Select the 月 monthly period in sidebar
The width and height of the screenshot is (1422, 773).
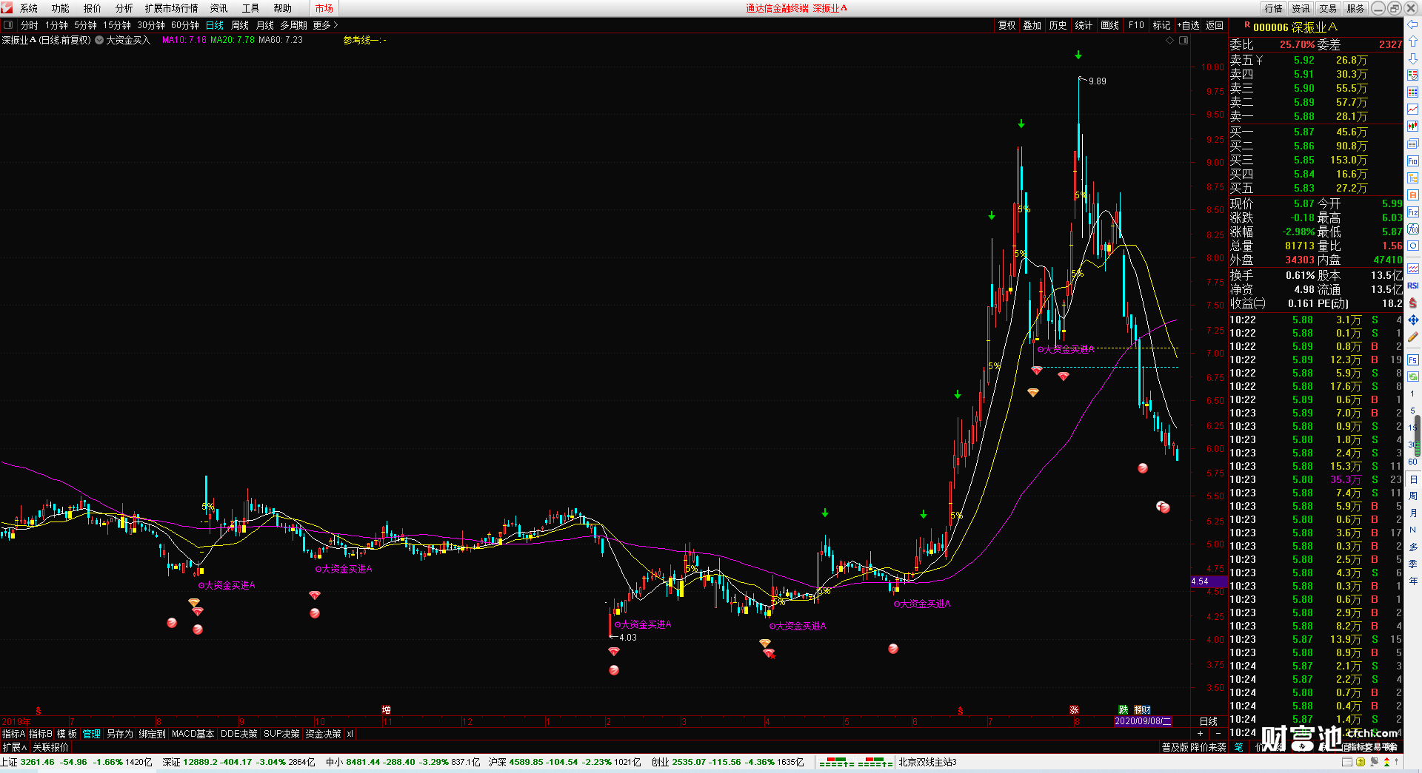click(x=1413, y=513)
